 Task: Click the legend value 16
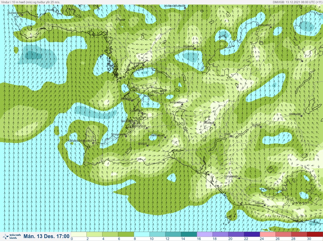pyautogui.click(x=199, y=239)
